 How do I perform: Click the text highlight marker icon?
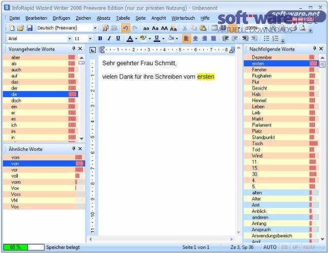click(x=143, y=38)
